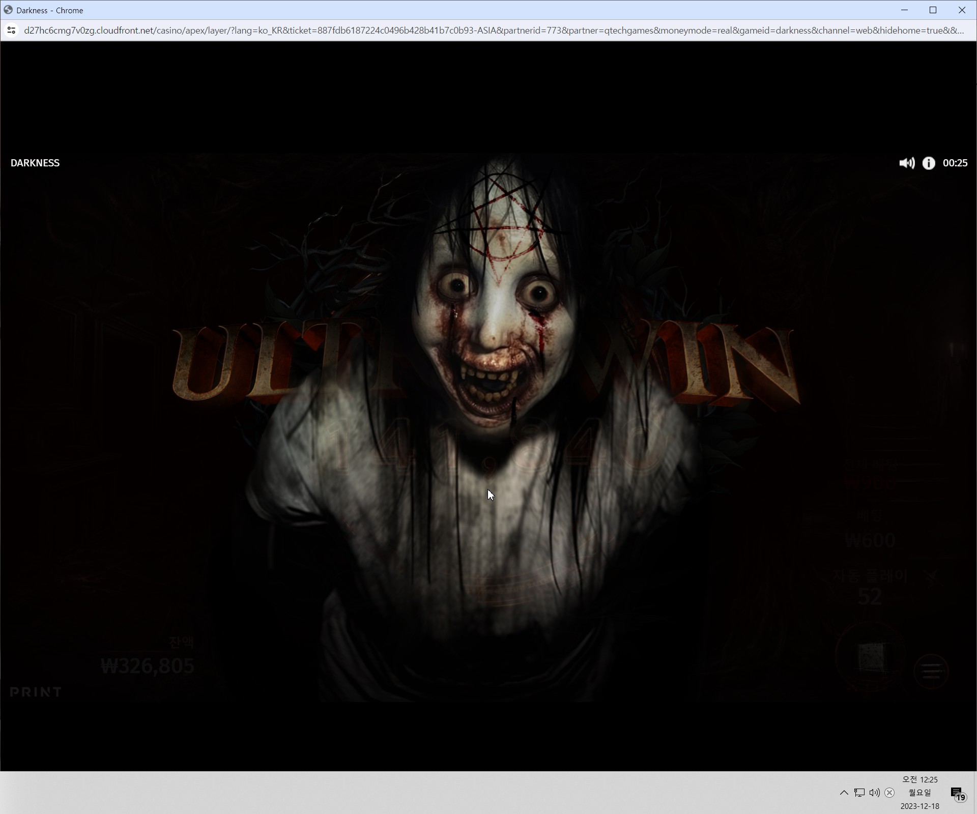
Task: Click the PRINT studio logo
Action: [x=36, y=692]
